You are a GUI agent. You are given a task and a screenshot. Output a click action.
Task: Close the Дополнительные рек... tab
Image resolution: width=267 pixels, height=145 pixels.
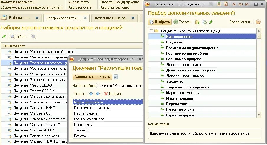point(133,18)
